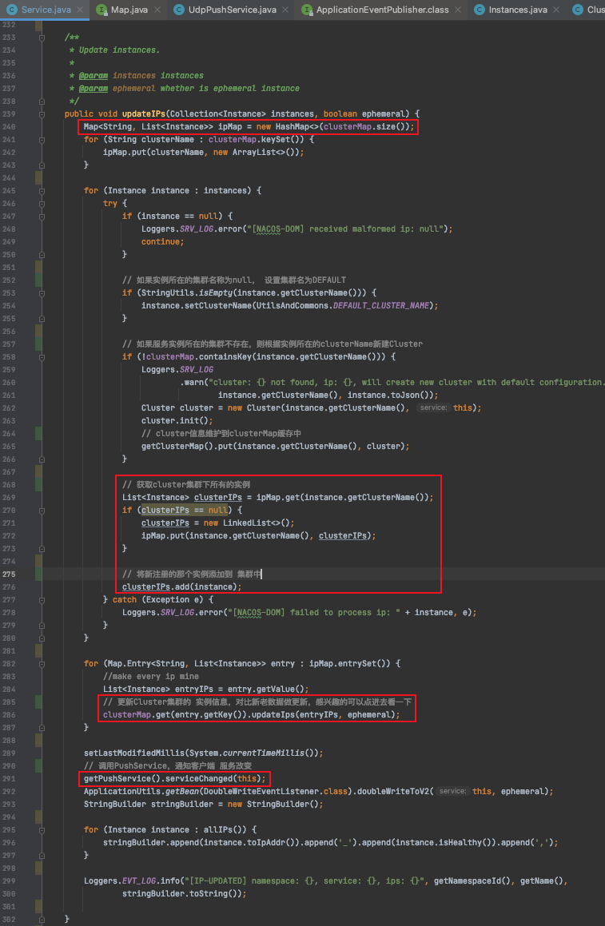Image resolution: width=605 pixels, height=926 pixels.
Task: Switch to the Service.java tab
Action: pyautogui.click(x=46, y=10)
